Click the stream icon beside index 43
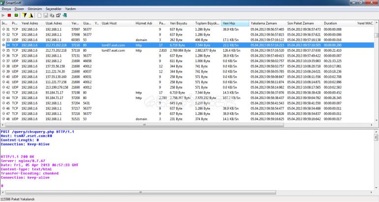This screenshot has height=202, width=379. 3,93
